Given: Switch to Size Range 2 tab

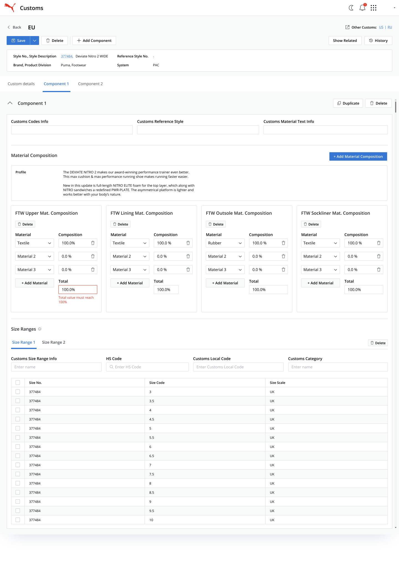Looking at the screenshot, I should pos(53,342).
